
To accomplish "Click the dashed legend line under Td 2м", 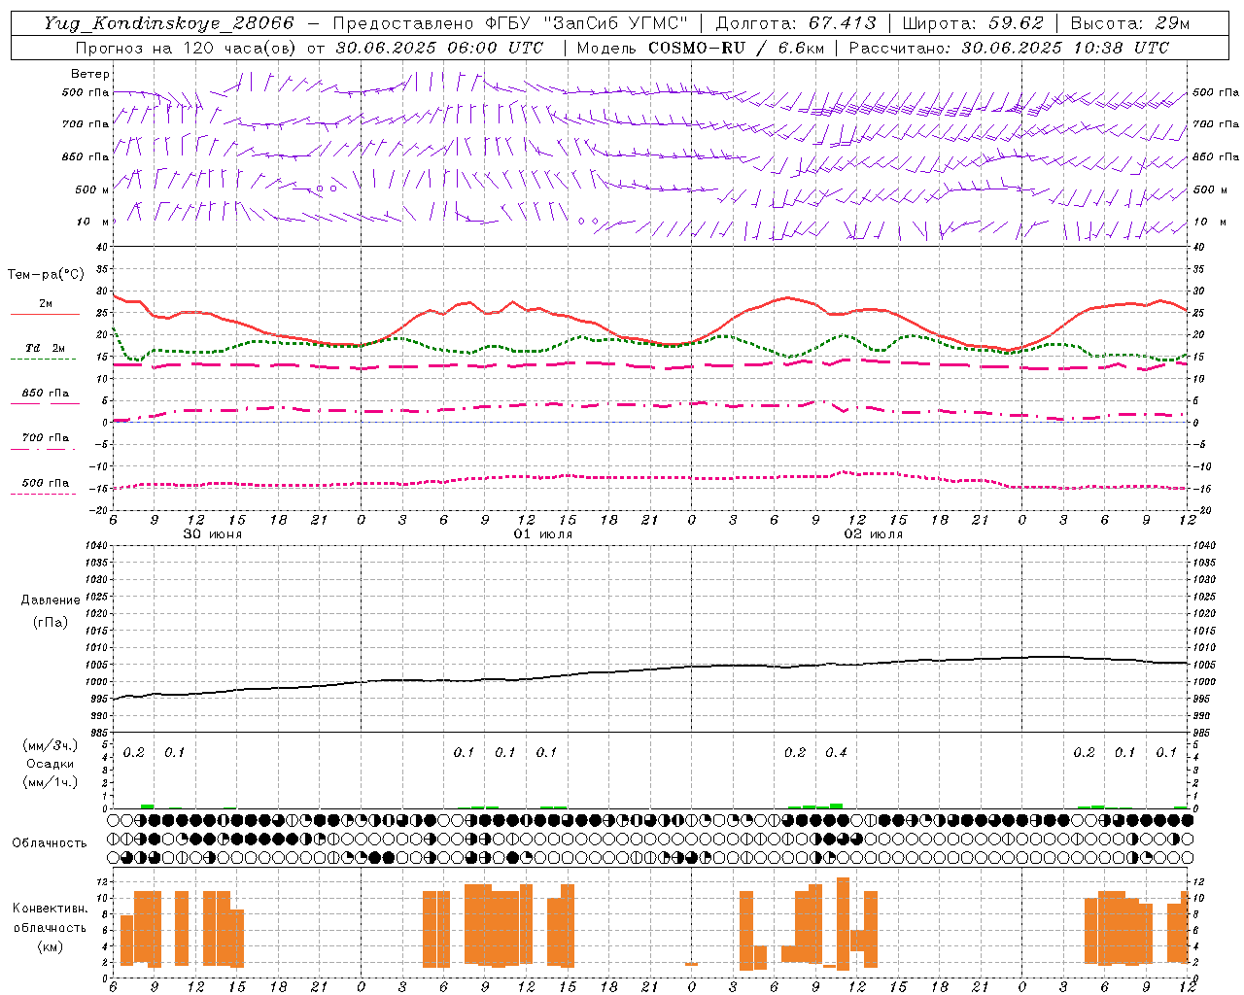I will click(x=44, y=360).
